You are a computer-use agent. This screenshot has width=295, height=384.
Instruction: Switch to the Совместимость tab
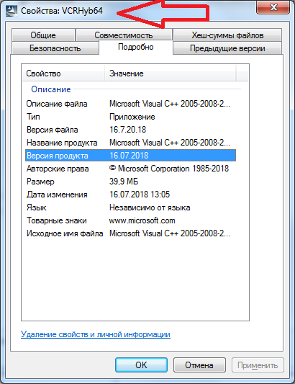point(124,35)
